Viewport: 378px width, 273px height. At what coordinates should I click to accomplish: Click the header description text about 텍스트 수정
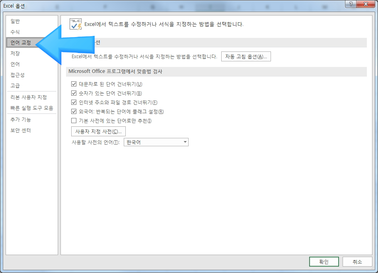(164, 24)
